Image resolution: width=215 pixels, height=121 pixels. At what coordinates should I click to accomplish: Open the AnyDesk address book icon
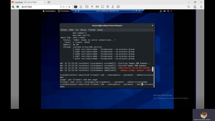click(x=195, y=7)
